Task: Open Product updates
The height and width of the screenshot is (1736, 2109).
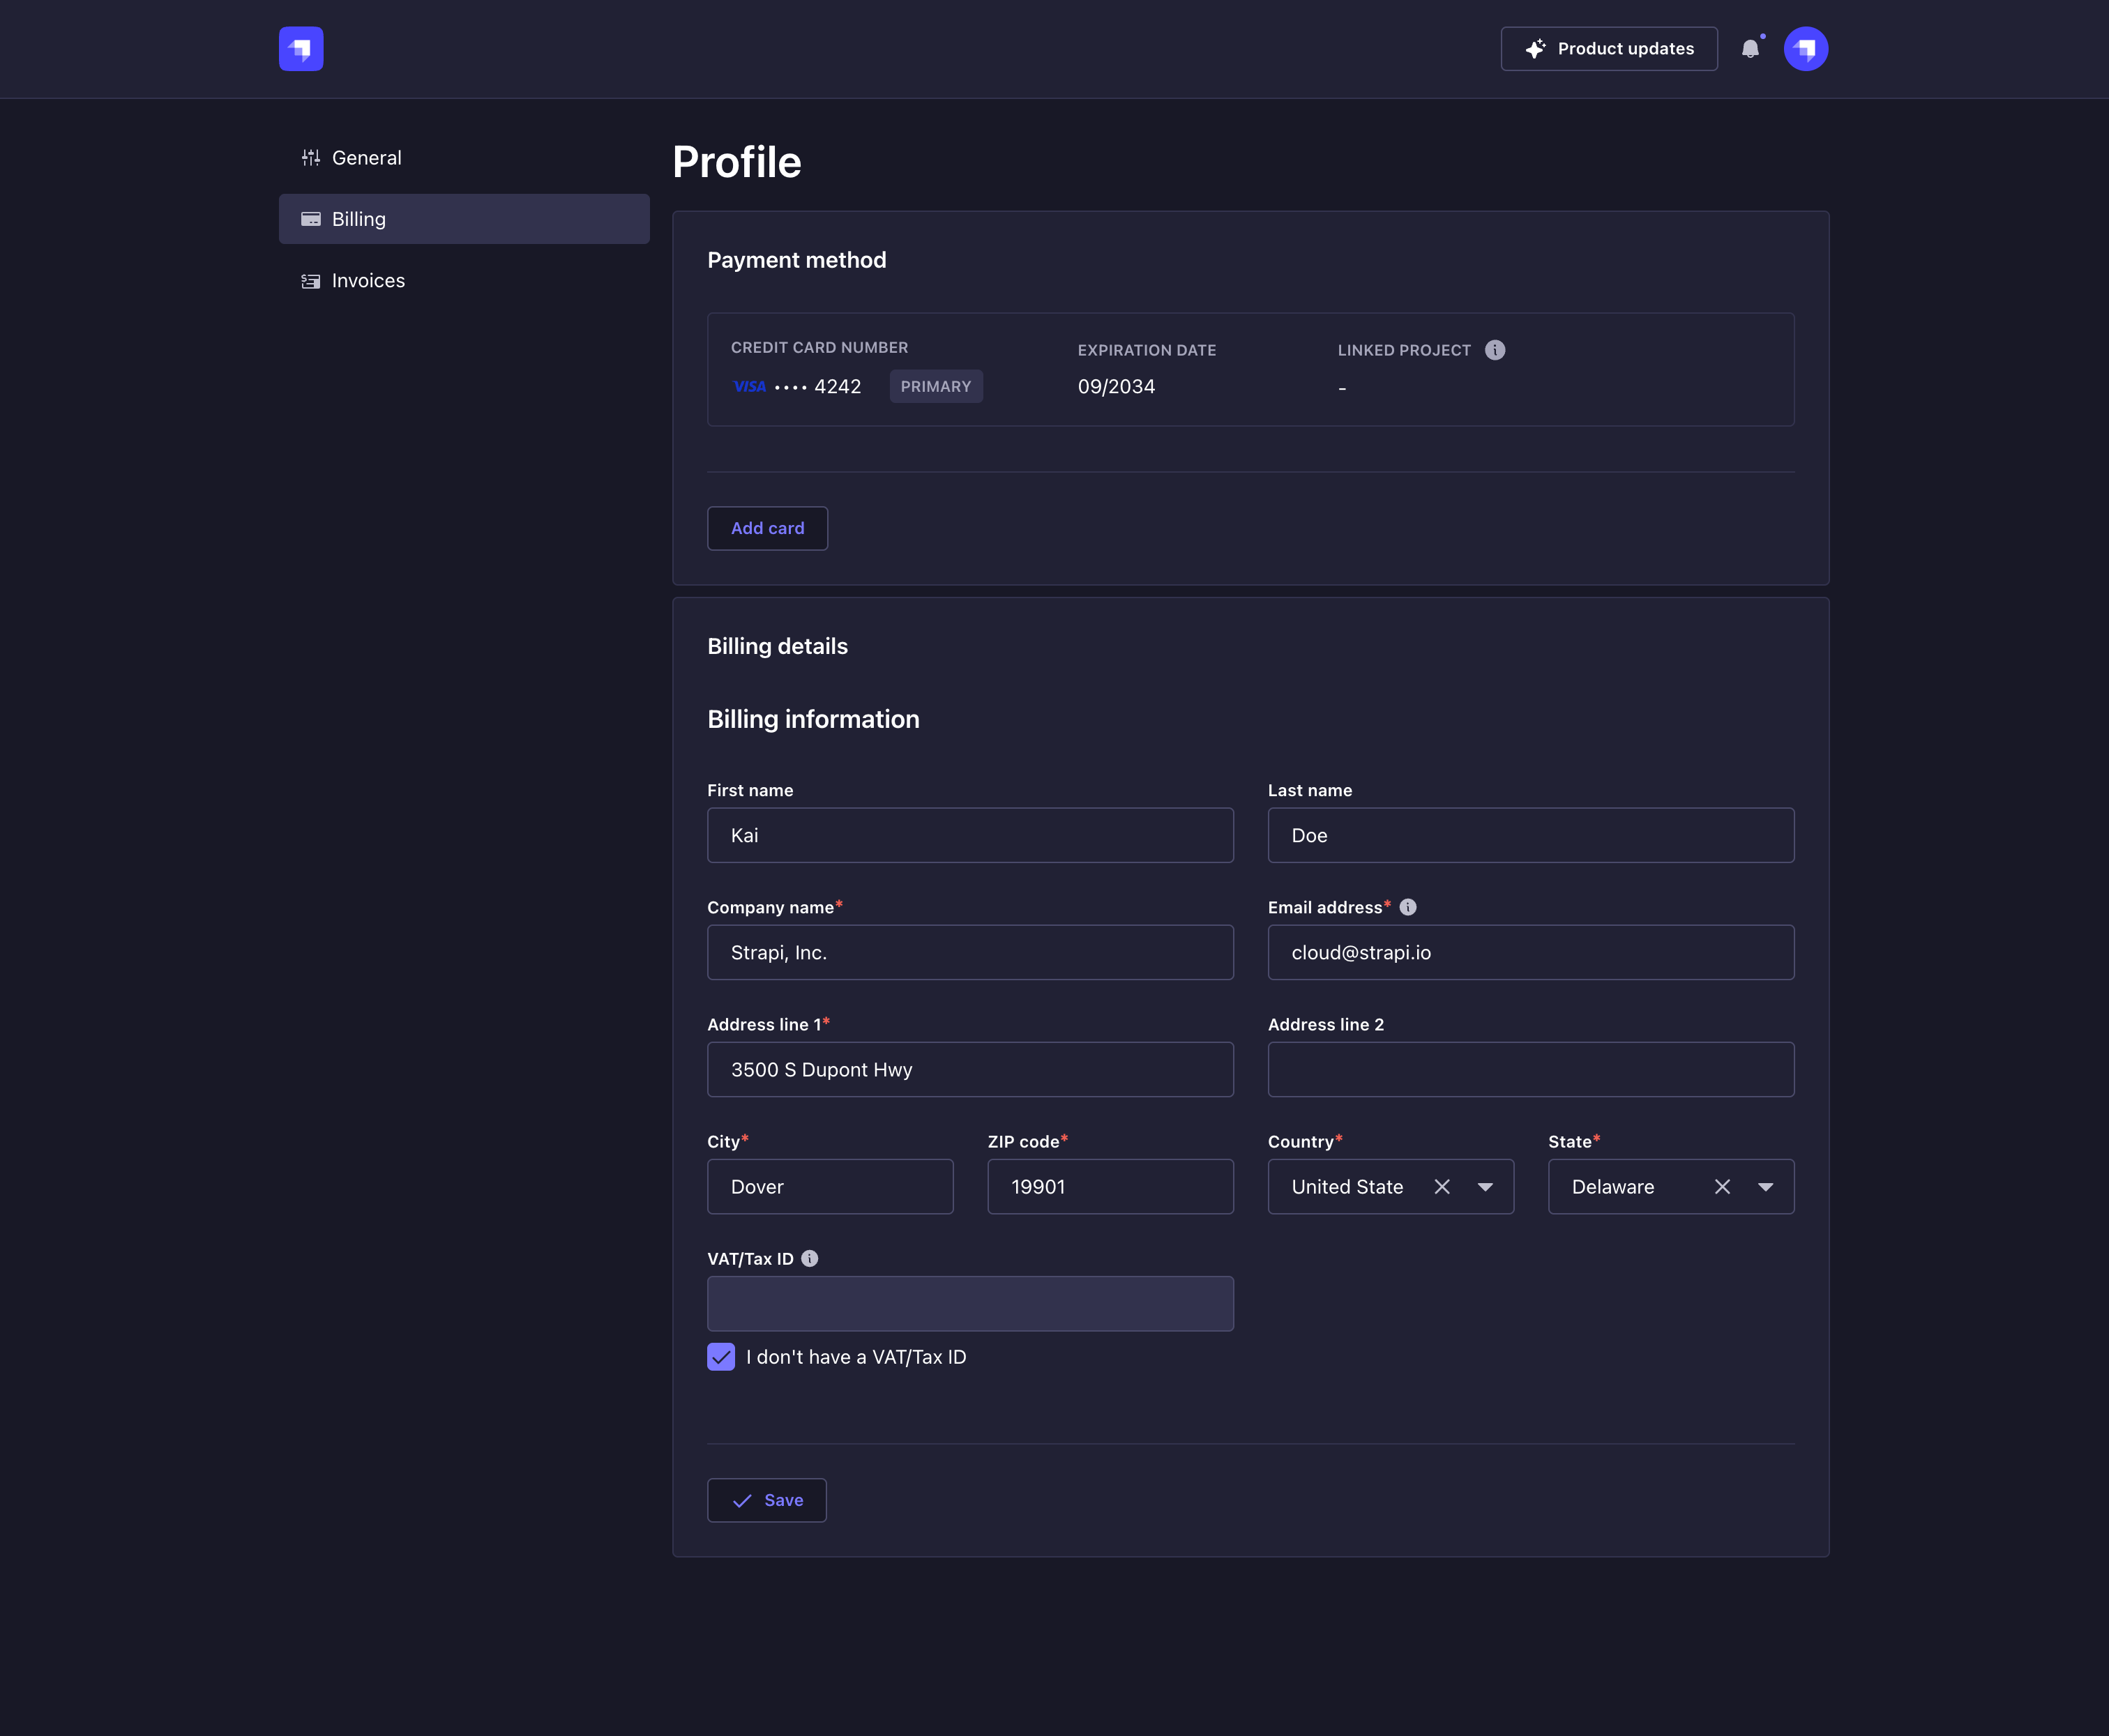Action: click(x=1608, y=48)
